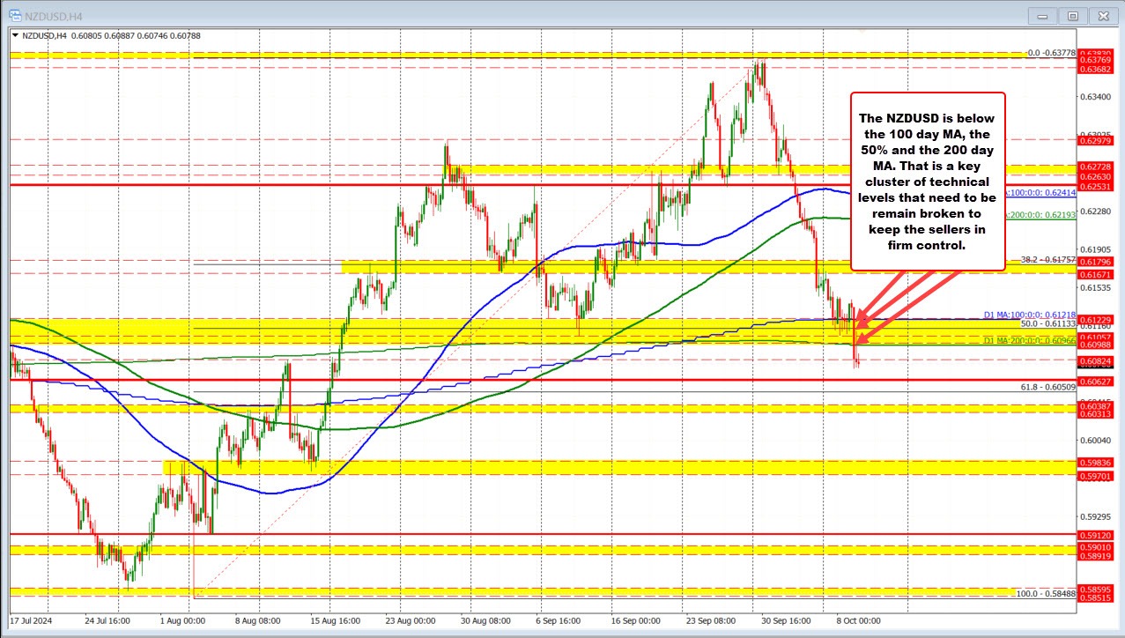Click the 0.60040 price scale value
Screen dimensions: 1125x638
(1095, 441)
